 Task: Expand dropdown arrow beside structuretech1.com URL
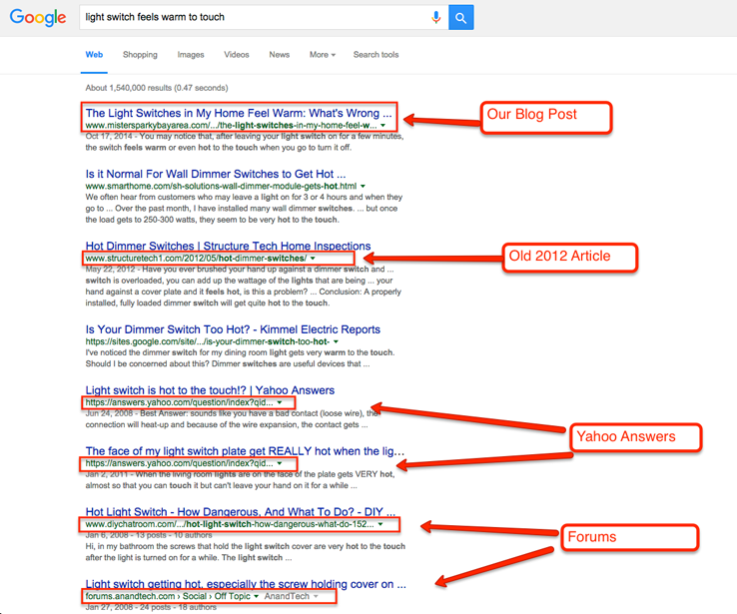(313, 259)
